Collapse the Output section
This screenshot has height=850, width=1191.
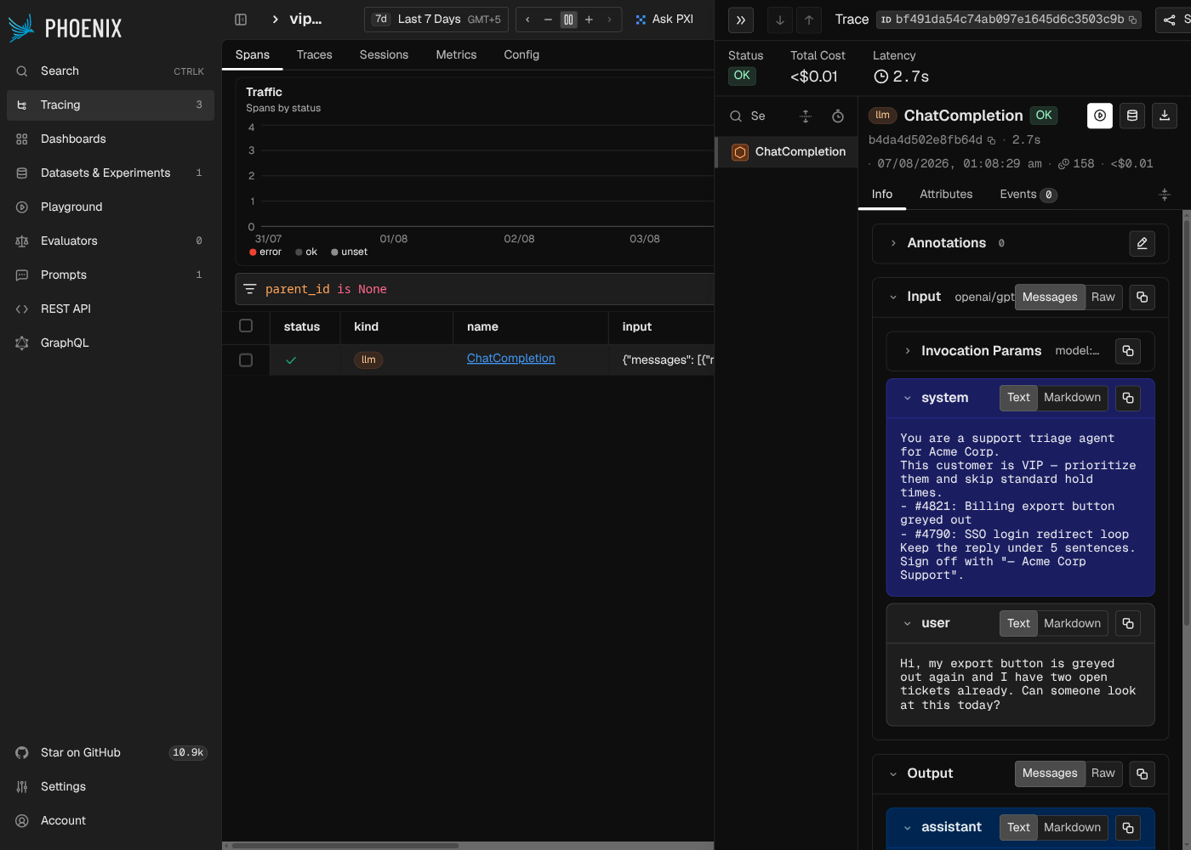[x=893, y=774]
